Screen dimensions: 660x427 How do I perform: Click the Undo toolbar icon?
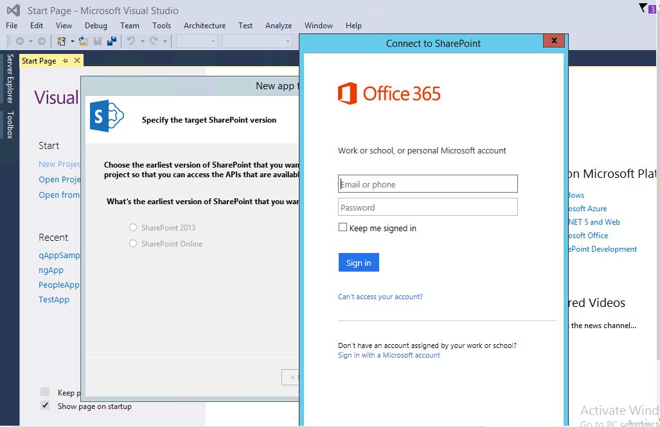tap(131, 41)
